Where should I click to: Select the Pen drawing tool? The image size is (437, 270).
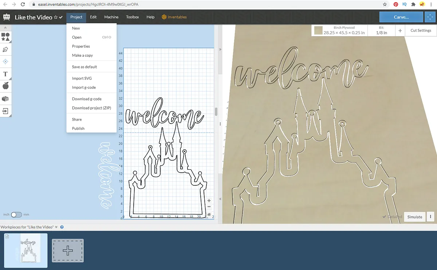click(x=5, y=49)
